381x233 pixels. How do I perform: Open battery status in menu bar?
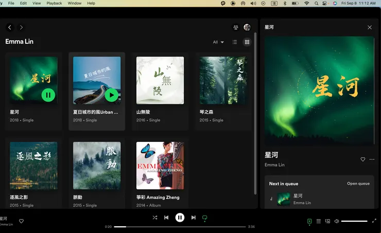(295, 3)
